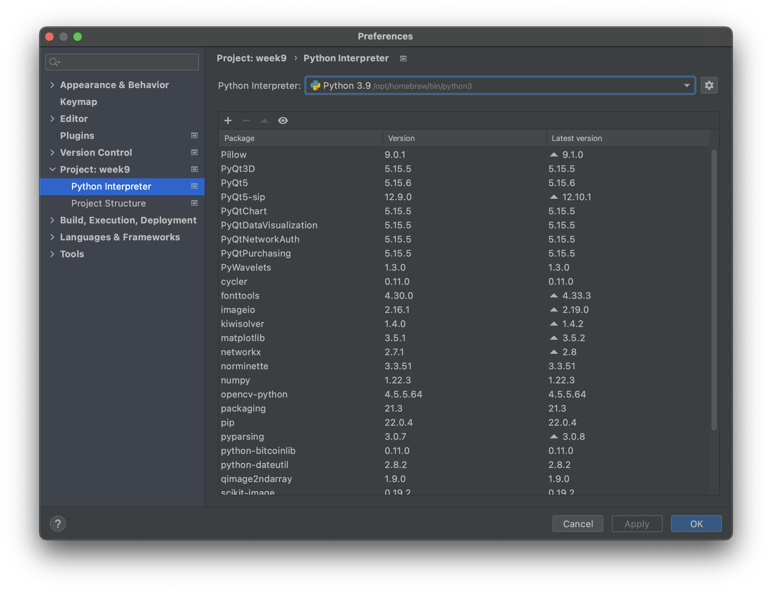The width and height of the screenshot is (772, 592).
Task: Select the PyWavelets package row
Action: (464, 267)
